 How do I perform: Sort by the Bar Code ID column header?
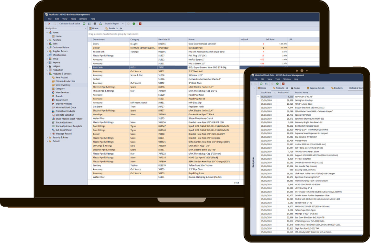(x=172, y=40)
